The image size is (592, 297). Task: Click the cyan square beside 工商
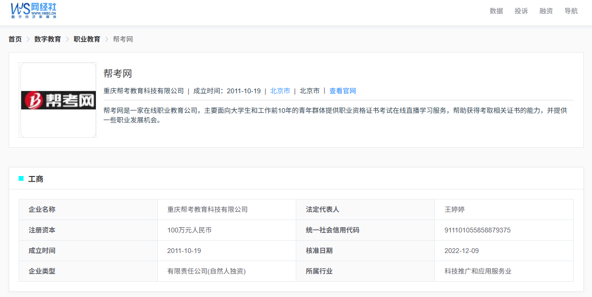click(21, 178)
